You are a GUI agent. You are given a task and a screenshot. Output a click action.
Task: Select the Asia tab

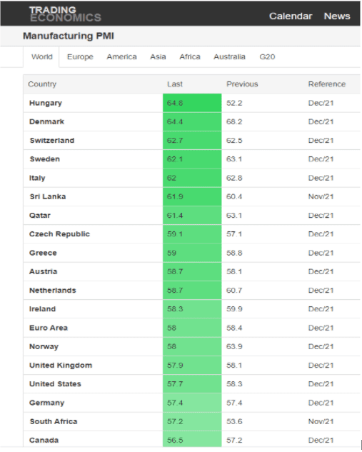click(158, 57)
